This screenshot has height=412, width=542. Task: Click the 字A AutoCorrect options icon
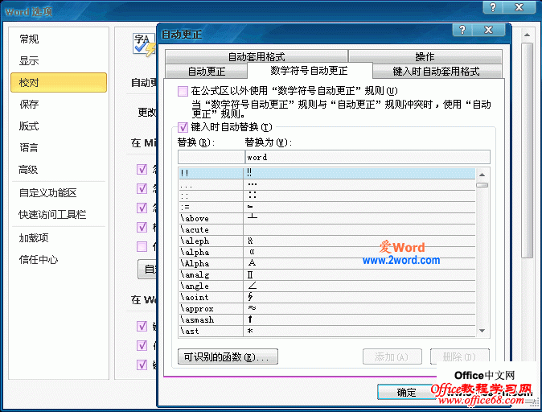[144, 44]
